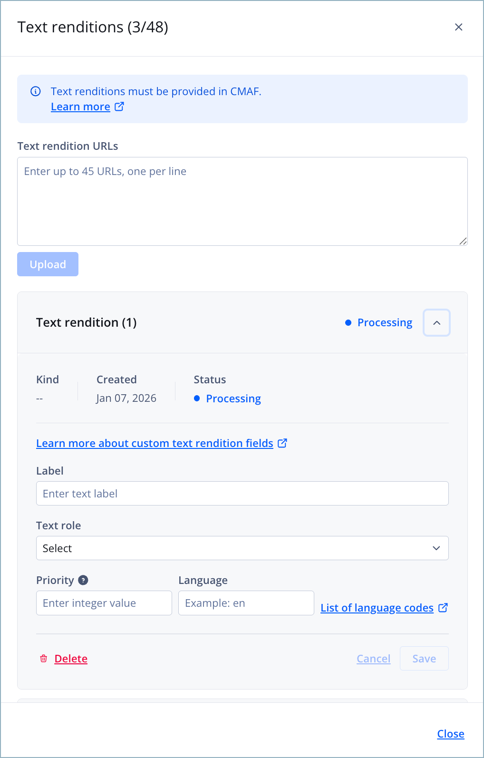The height and width of the screenshot is (758, 484).
Task: Open the Learn more link about CMAF
Action: coord(80,107)
